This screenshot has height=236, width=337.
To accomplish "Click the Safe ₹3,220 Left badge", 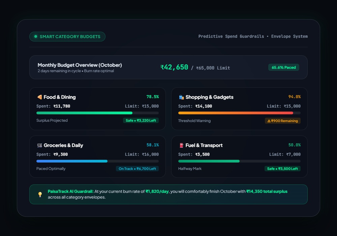I will coord(141,121).
